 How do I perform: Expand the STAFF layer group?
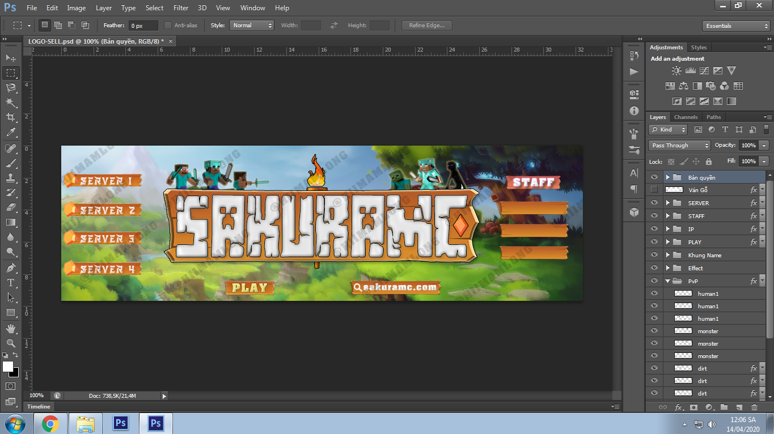[668, 216]
